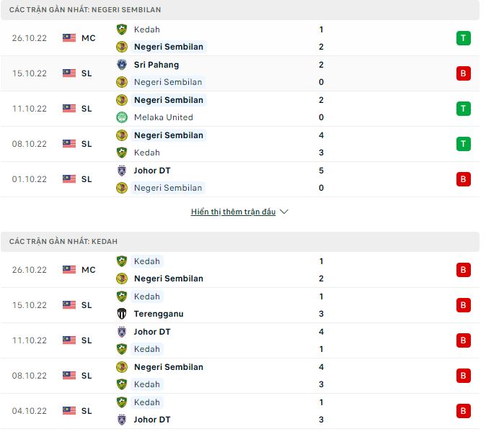Click the red B result badge for the 04.10.22 match
This screenshot has width=486, height=434.
[463, 411]
